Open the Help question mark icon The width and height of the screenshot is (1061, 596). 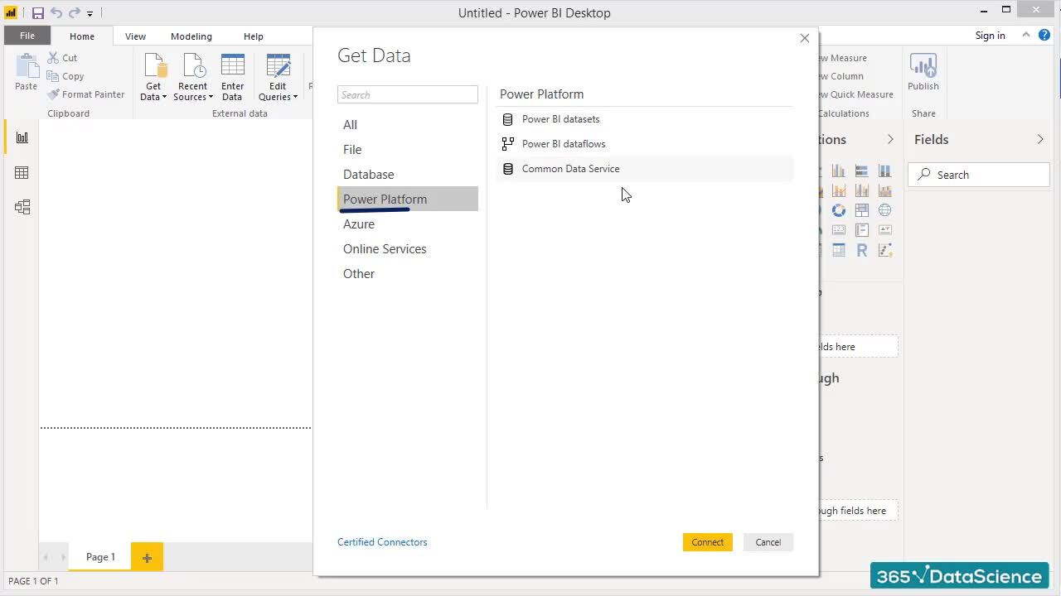[x=1044, y=35]
